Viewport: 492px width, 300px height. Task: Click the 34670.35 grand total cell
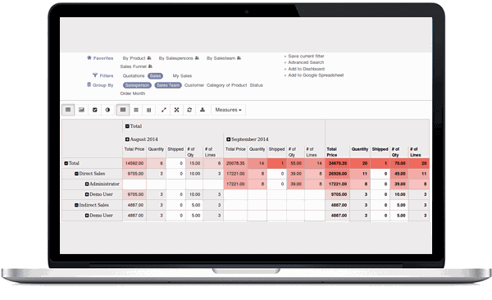(338, 163)
